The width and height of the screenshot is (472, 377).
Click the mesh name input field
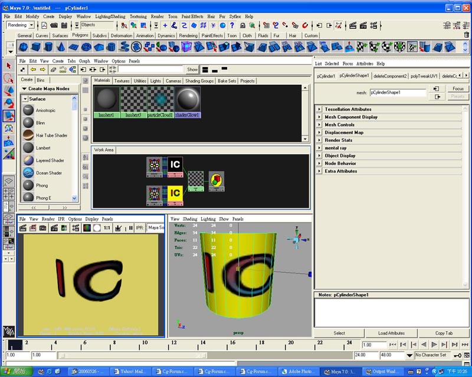(x=398, y=92)
